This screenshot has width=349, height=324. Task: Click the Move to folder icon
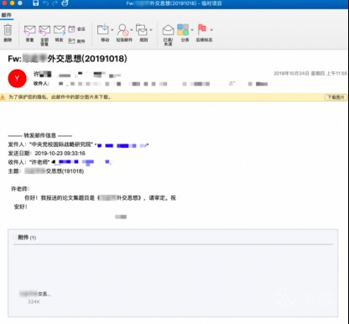tap(103, 29)
